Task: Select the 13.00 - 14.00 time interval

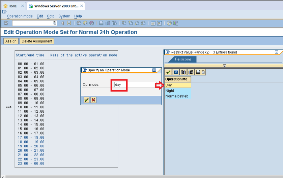Action: 31,120
